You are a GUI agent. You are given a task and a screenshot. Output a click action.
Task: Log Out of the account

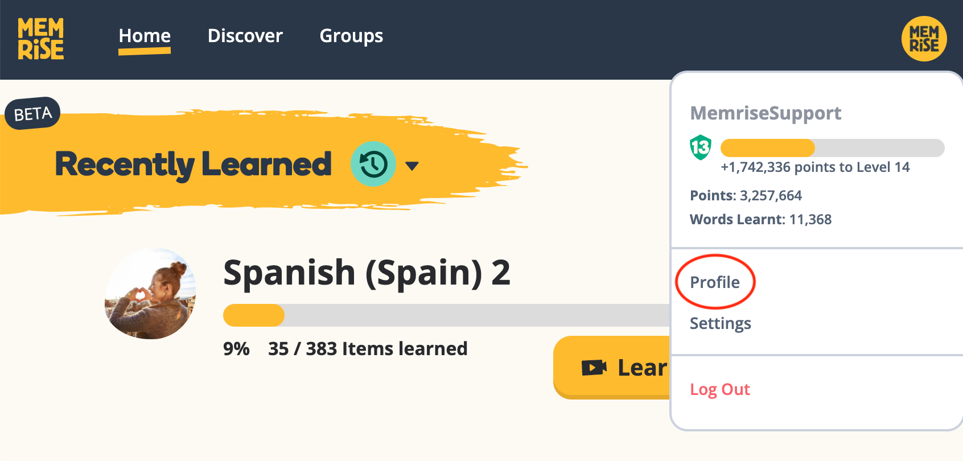720,389
